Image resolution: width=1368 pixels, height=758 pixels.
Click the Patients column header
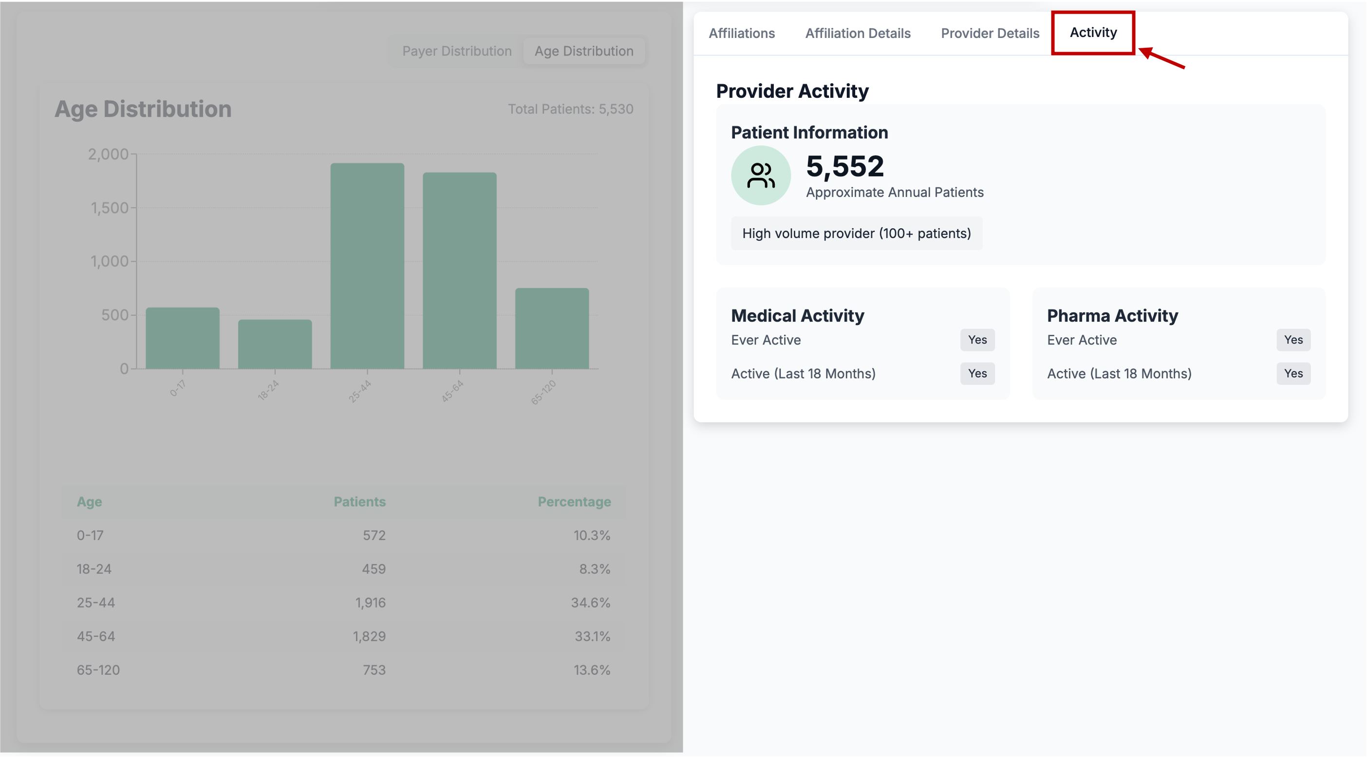point(359,502)
